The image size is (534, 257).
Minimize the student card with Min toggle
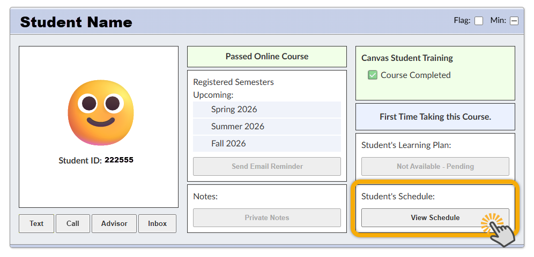(x=514, y=21)
